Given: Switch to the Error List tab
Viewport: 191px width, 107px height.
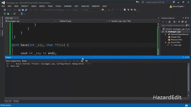Looking at the screenshot, I should point(8,101).
